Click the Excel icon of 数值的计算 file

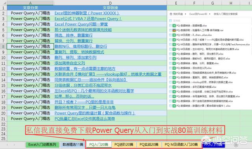point(174,106)
